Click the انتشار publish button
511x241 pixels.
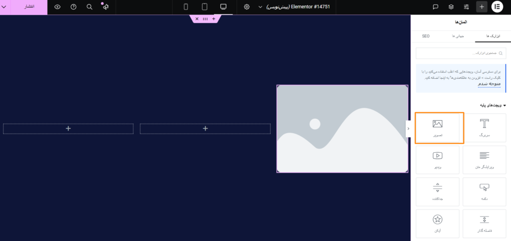29,7
